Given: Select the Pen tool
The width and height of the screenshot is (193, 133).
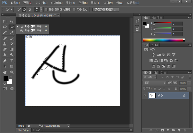Looking at the screenshot, I should (x=5, y=61).
